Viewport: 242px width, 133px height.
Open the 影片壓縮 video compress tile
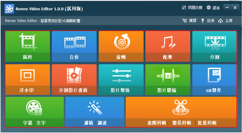(x=168, y=80)
